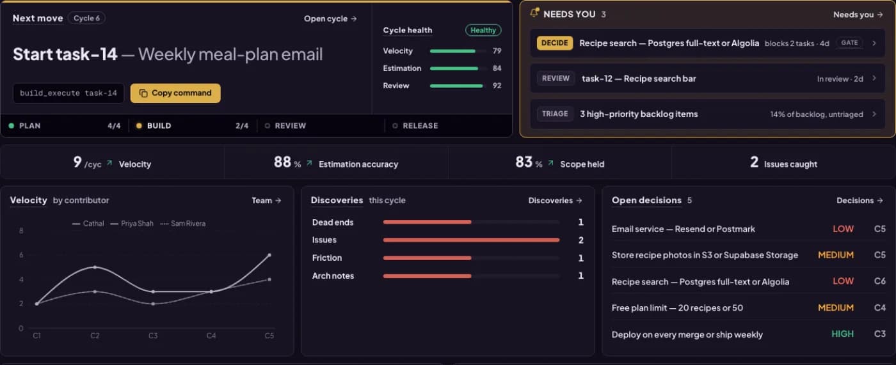Switch to the BUILD stage tab
896x365 pixels.
coord(192,126)
